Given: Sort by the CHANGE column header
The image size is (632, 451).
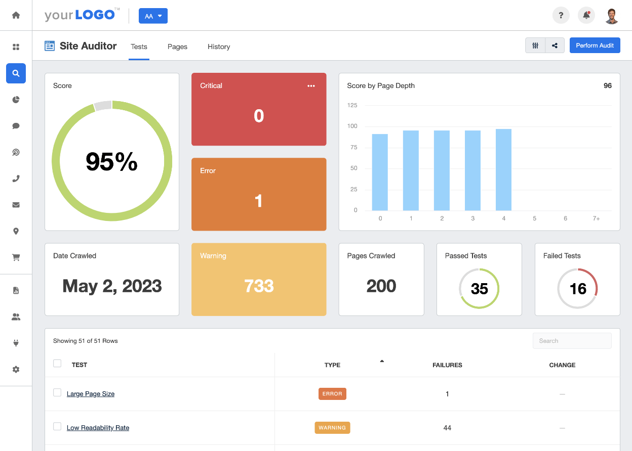Looking at the screenshot, I should point(562,365).
